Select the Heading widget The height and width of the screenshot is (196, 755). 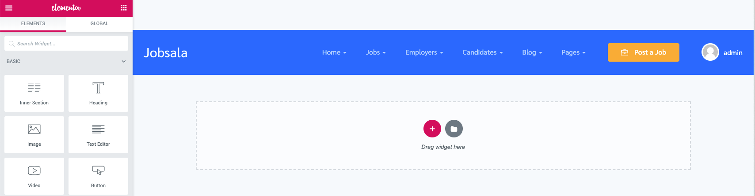pos(98,93)
